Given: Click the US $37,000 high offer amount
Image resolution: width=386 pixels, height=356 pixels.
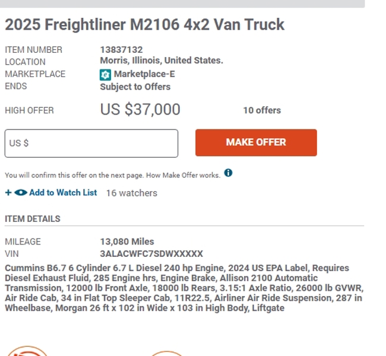Looking at the screenshot, I should click(x=140, y=110).
